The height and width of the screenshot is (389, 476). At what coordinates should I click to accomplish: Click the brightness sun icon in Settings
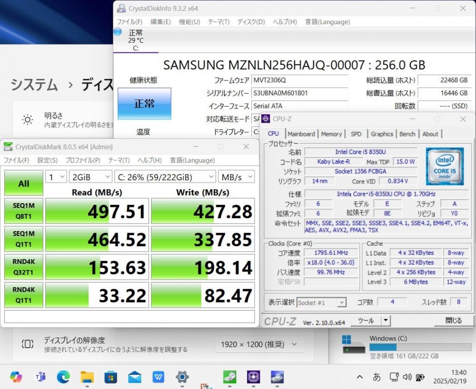tap(28, 120)
